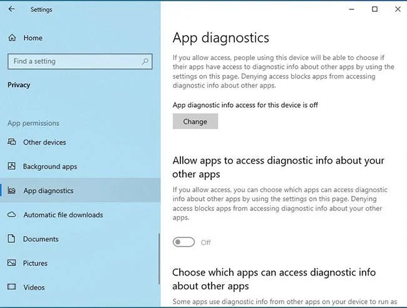Click the Videos icon in sidebar

[12, 287]
